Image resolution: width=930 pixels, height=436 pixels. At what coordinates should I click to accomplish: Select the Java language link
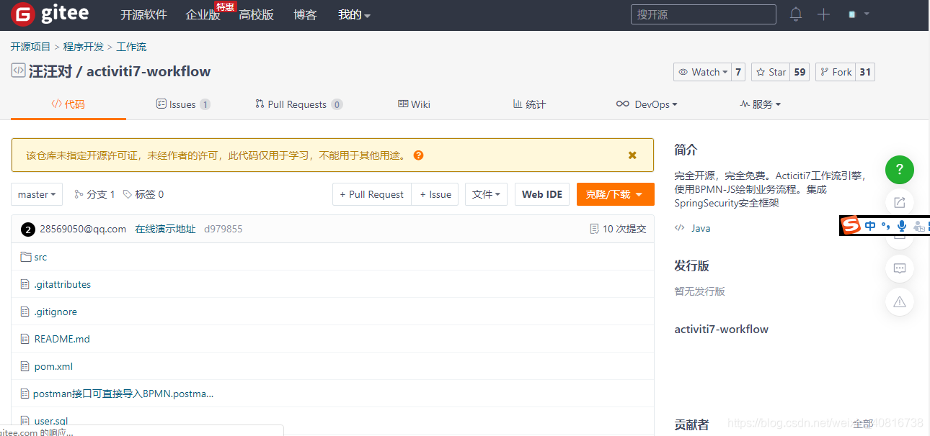point(701,228)
